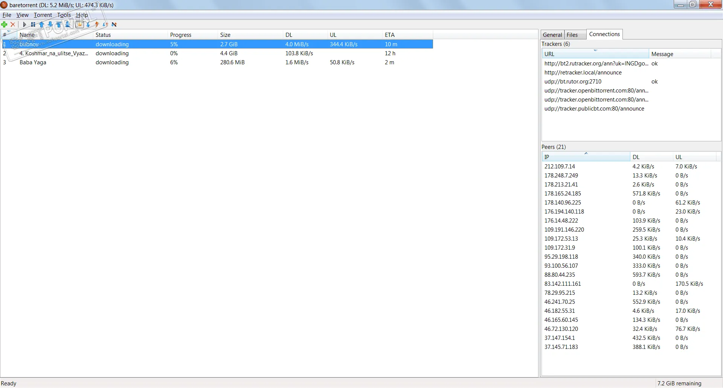Select peer 178.248.7.249
The image size is (723, 388).
pyautogui.click(x=629, y=175)
